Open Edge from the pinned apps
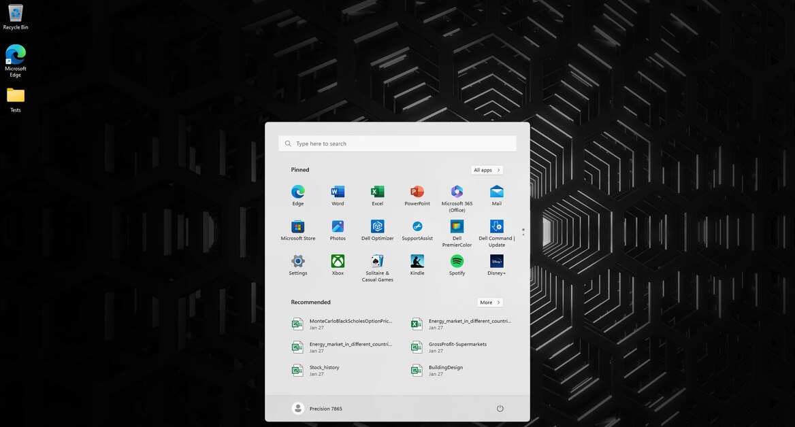Image resolution: width=795 pixels, height=427 pixels. coord(297,196)
